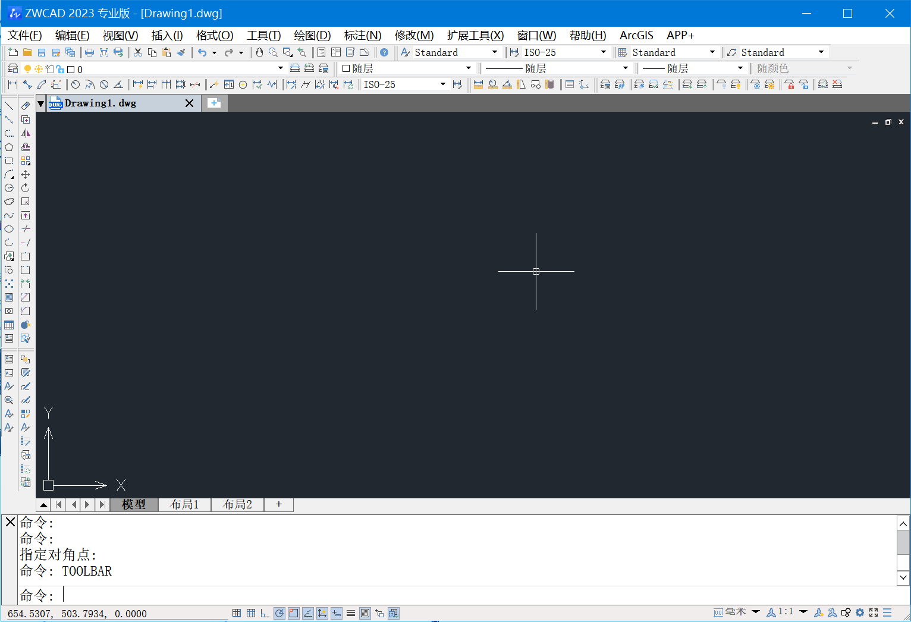Toggle snap mode in status bar
This screenshot has height=622, width=911.
click(x=237, y=613)
